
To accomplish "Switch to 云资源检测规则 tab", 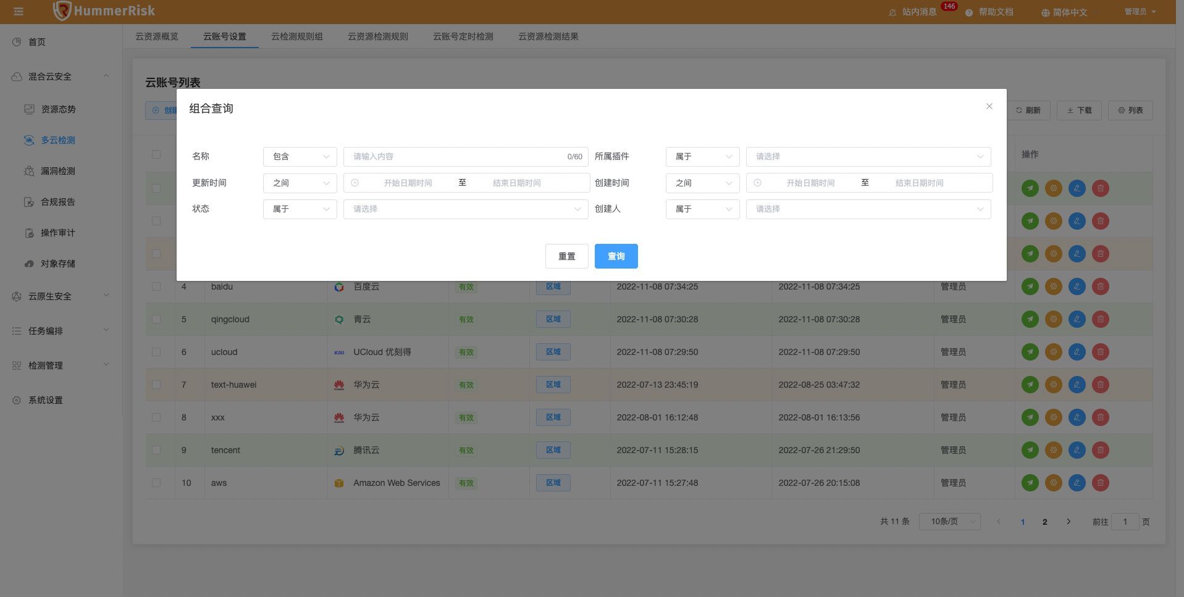I will (x=378, y=36).
